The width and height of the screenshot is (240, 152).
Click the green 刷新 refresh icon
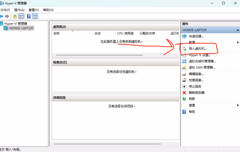point(184,99)
